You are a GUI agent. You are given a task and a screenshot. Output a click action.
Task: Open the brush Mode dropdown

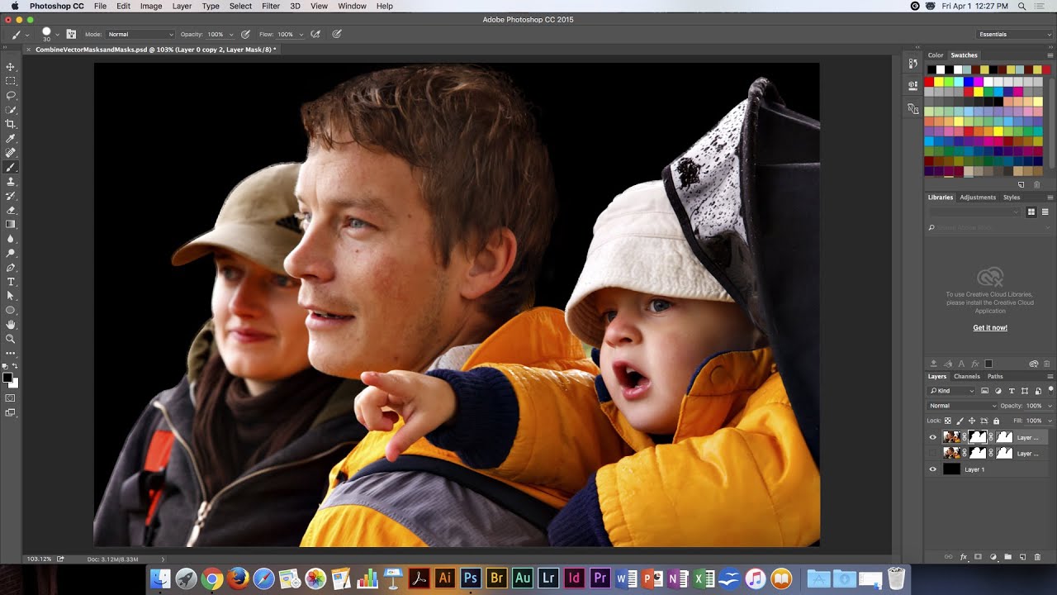(140, 34)
